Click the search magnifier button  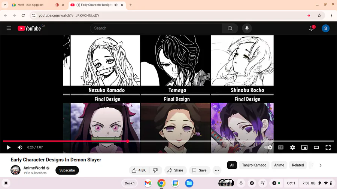[x=230, y=28]
